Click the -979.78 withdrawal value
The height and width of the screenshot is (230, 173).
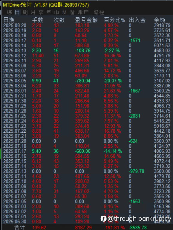click(x=137, y=171)
